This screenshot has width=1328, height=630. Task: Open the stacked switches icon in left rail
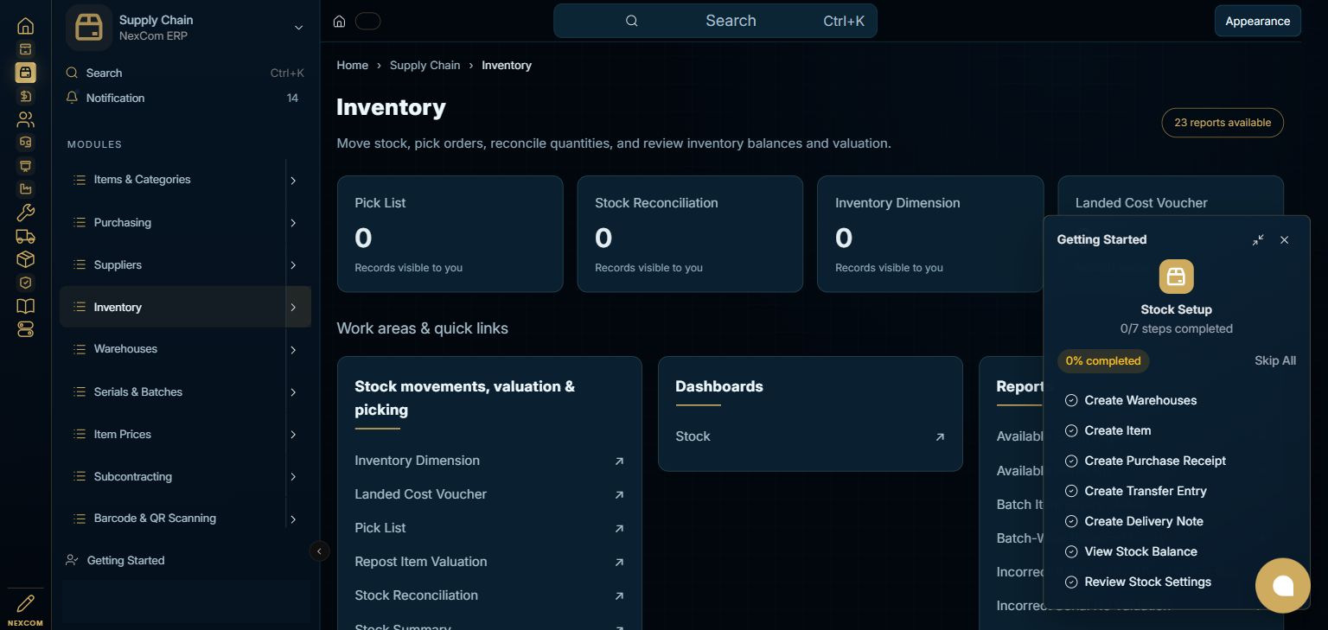[25, 329]
